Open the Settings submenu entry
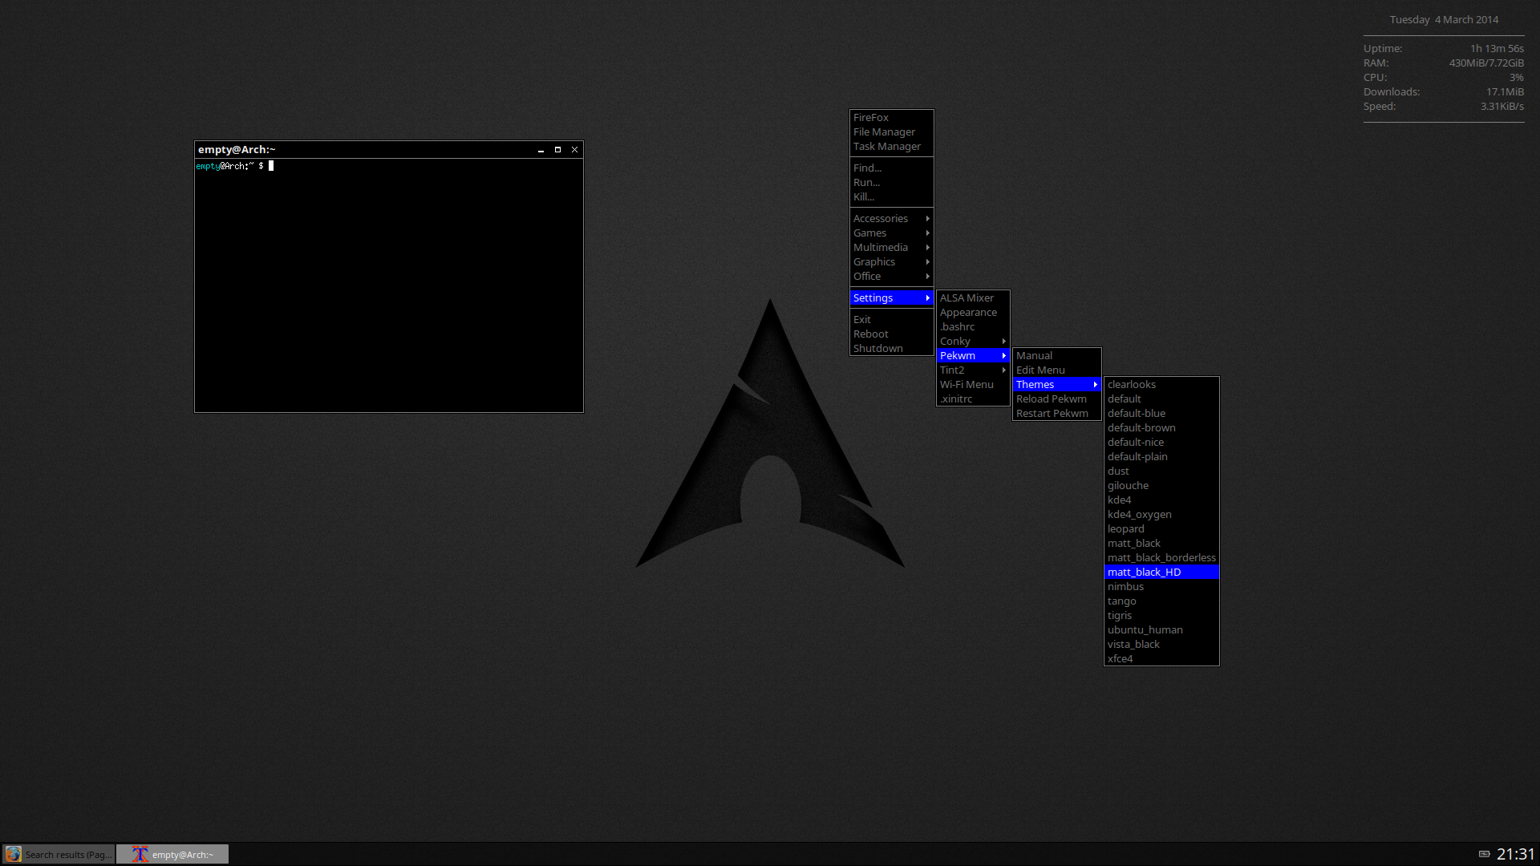The width and height of the screenshot is (1540, 866). [x=891, y=297]
